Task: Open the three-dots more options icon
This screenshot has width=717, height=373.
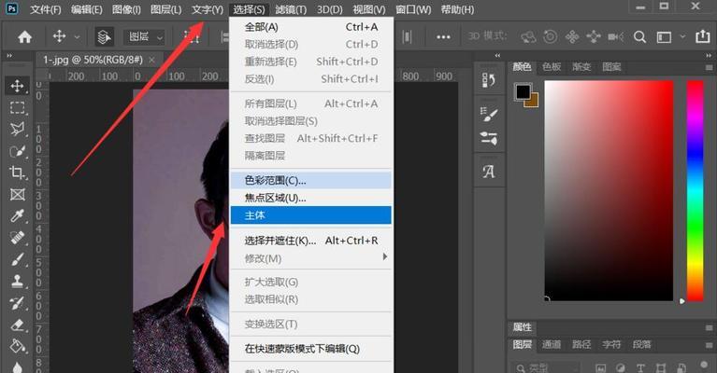Action: [x=443, y=37]
